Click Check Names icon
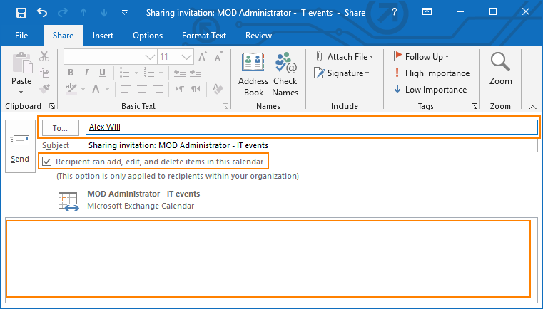 point(285,75)
